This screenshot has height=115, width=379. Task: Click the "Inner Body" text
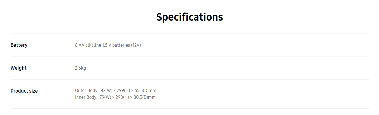pyautogui.click(x=86, y=97)
